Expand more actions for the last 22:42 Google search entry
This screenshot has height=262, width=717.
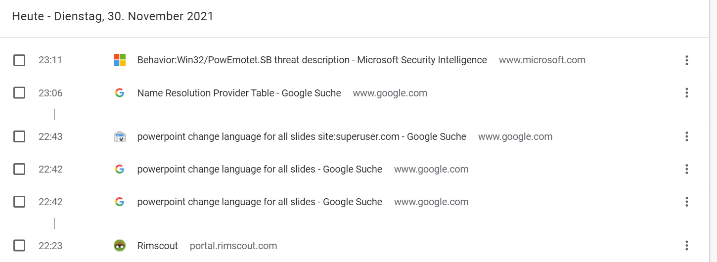coord(686,202)
